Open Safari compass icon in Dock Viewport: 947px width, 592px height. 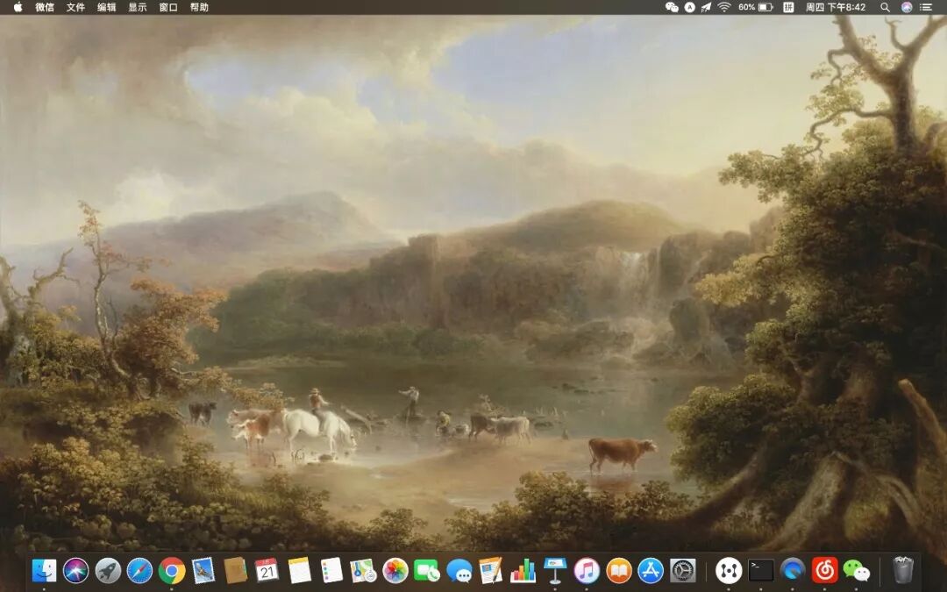(x=139, y=571)
